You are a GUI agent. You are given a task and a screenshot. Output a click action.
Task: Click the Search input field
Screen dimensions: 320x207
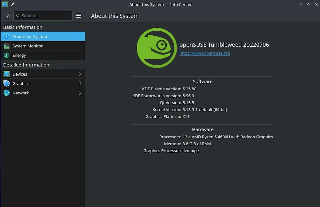(x=43, y=16)
